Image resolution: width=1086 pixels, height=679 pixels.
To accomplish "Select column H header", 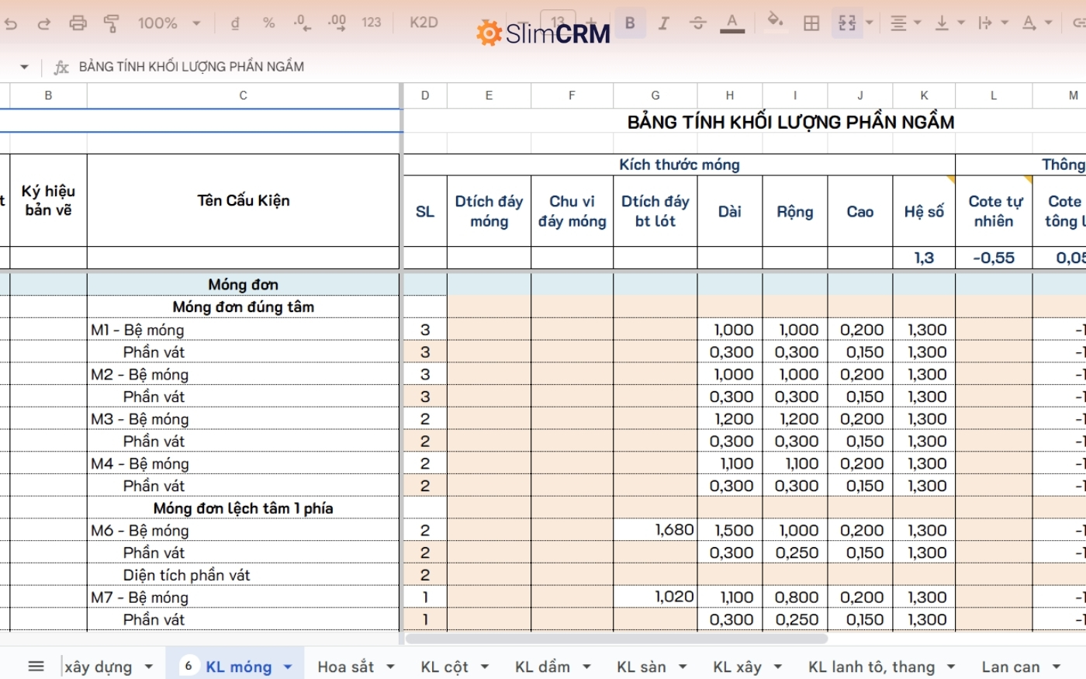I will [x=730, y=95].
